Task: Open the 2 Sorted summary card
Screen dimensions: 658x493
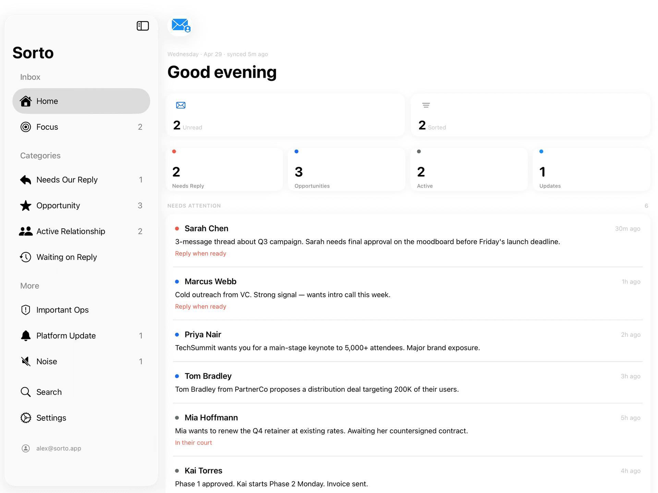Action: pos(531,115)
